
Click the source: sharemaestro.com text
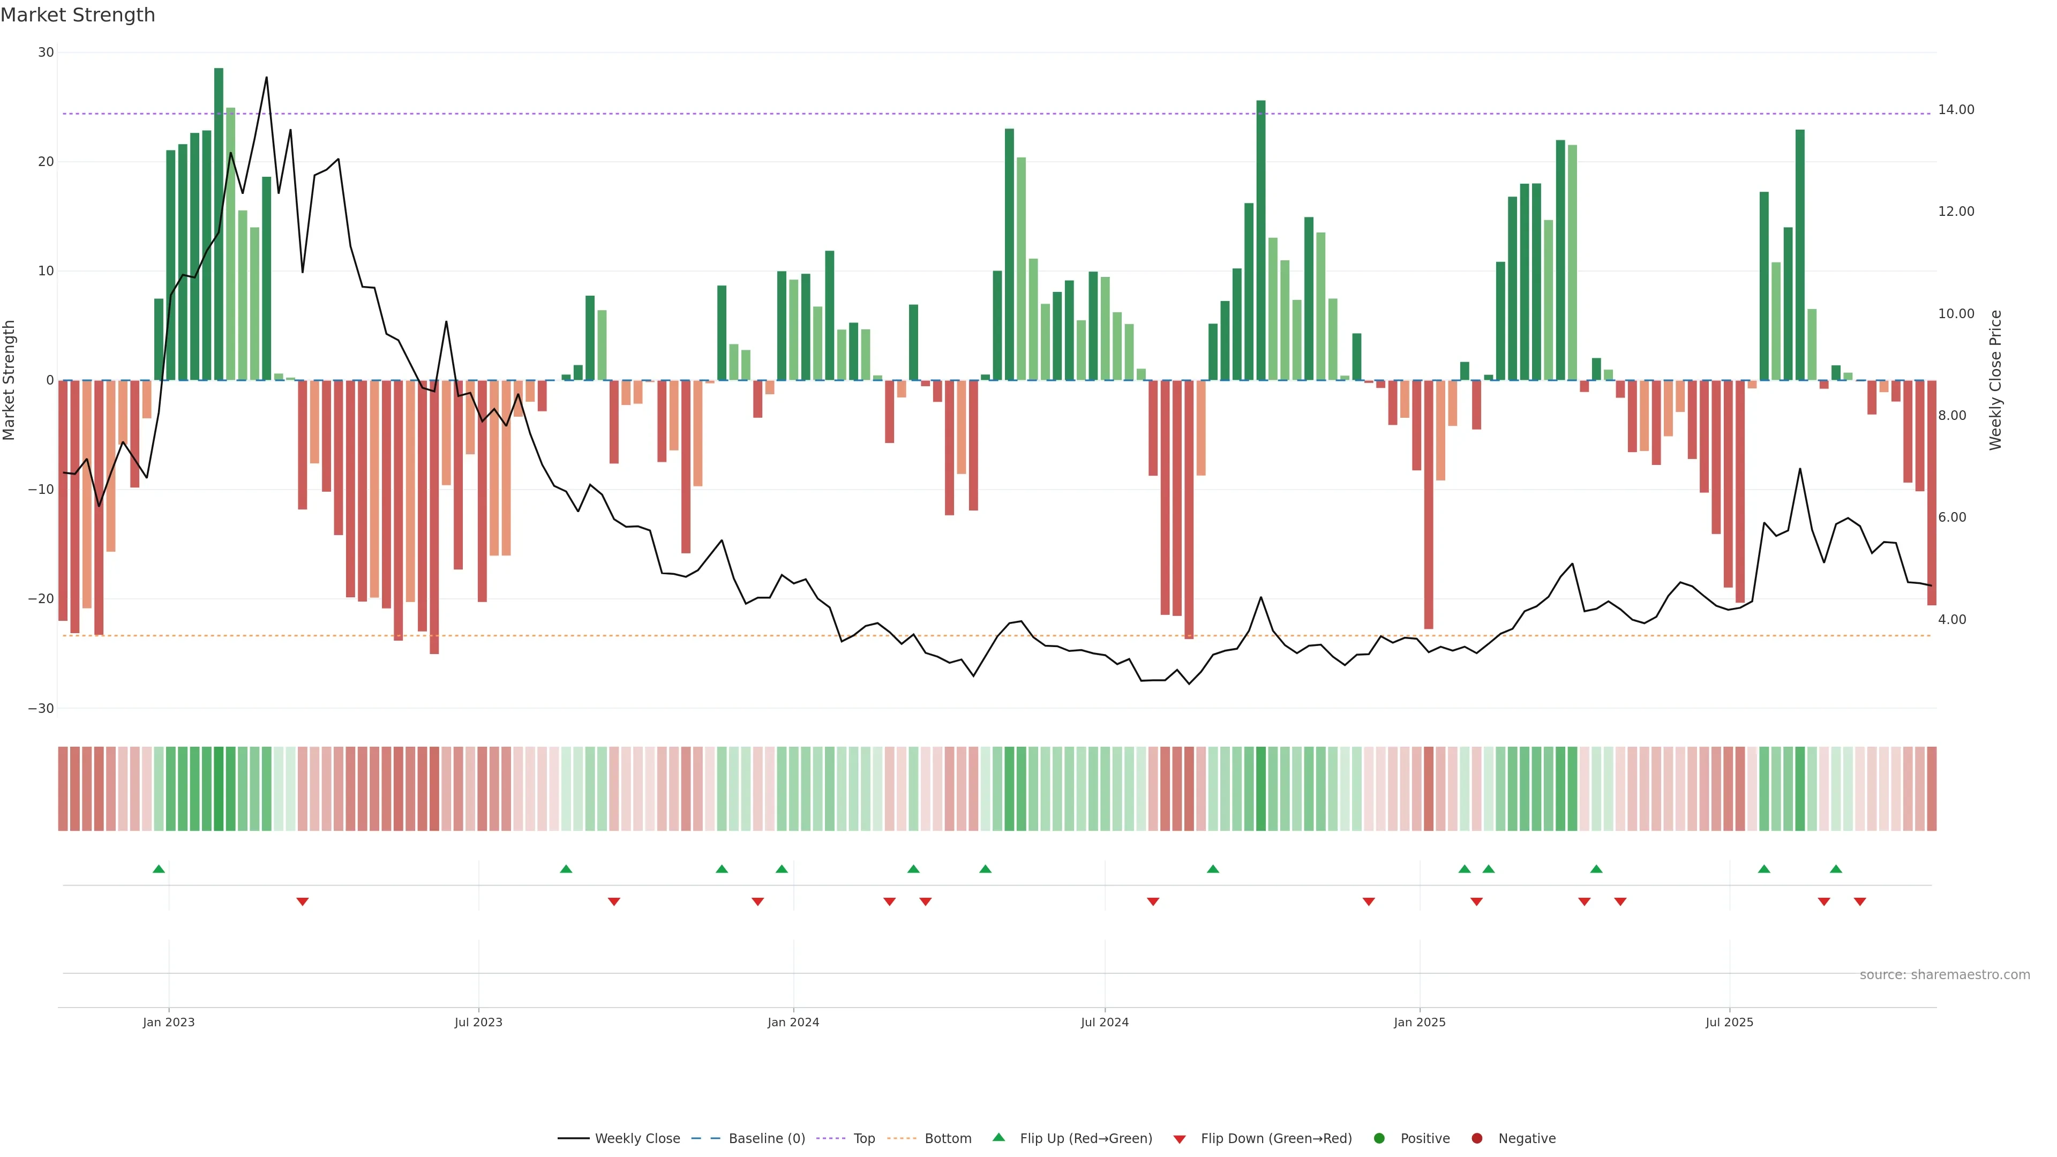pos(1945,975)
